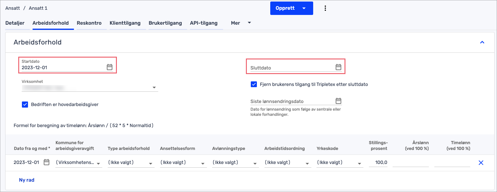Click the Ny rad link

tap(27, 180)
